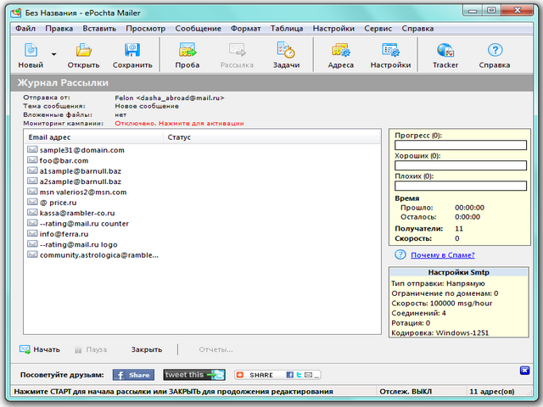The width and height of the screenshot is (543, 407).
Task: Open the Настройки menu in menu bar
Action: [x=333, y=28]
